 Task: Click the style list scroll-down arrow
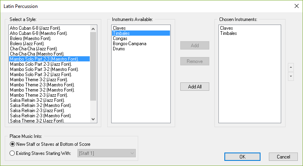tap(93, 119)
